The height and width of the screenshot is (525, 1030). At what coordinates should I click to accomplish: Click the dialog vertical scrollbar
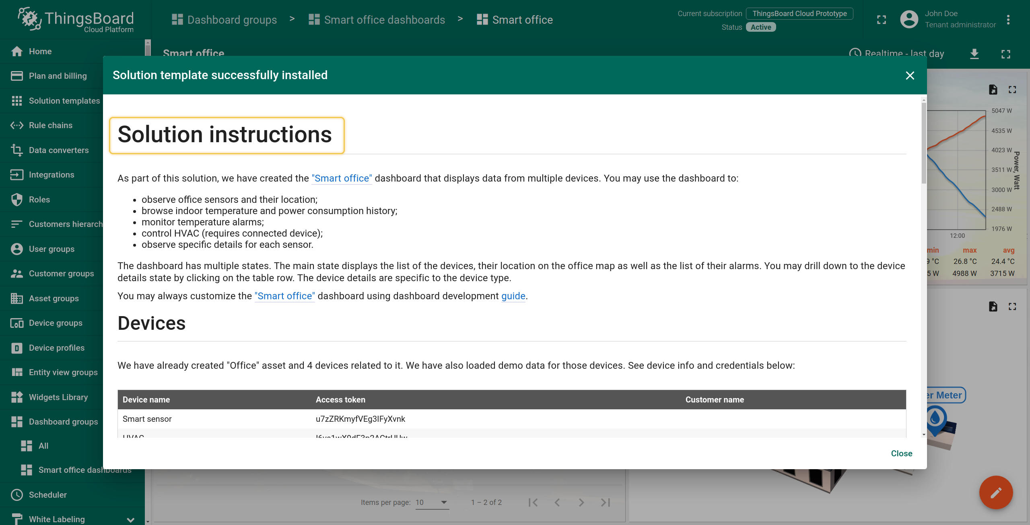(x=924, y=143)
